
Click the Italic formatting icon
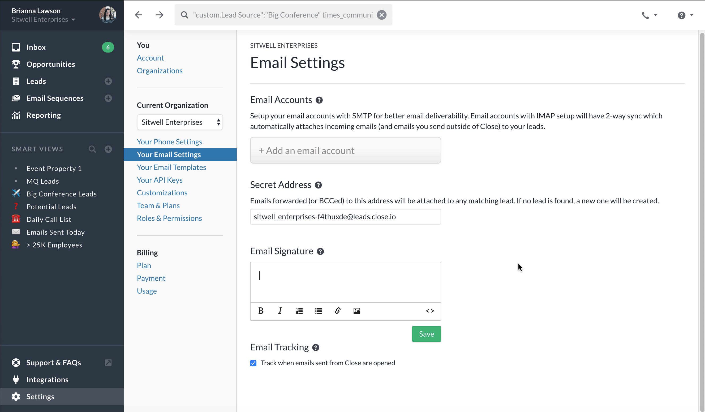pos(280,311)
